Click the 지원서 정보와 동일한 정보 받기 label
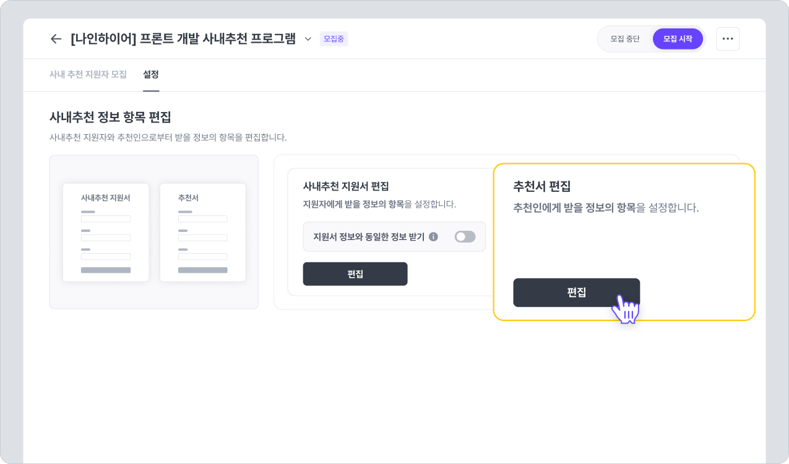789x464 pixels. pos(369,236)
